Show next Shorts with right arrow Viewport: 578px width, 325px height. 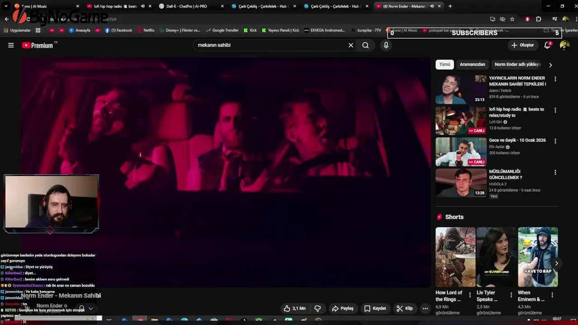coord(556,263)
